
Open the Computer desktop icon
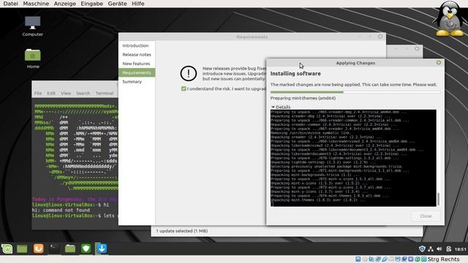coord(32,26)
